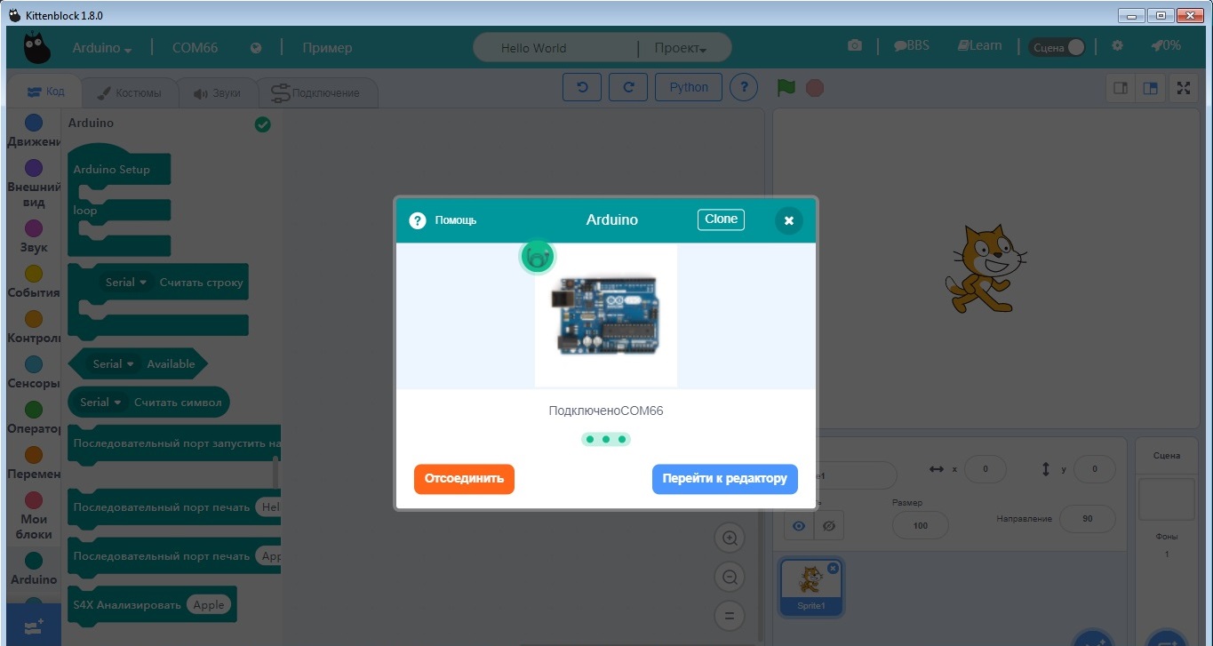Show the sprite with eye button
Image resolution: width=1213 pixels, height=646 pixels.
click(799, 526)
